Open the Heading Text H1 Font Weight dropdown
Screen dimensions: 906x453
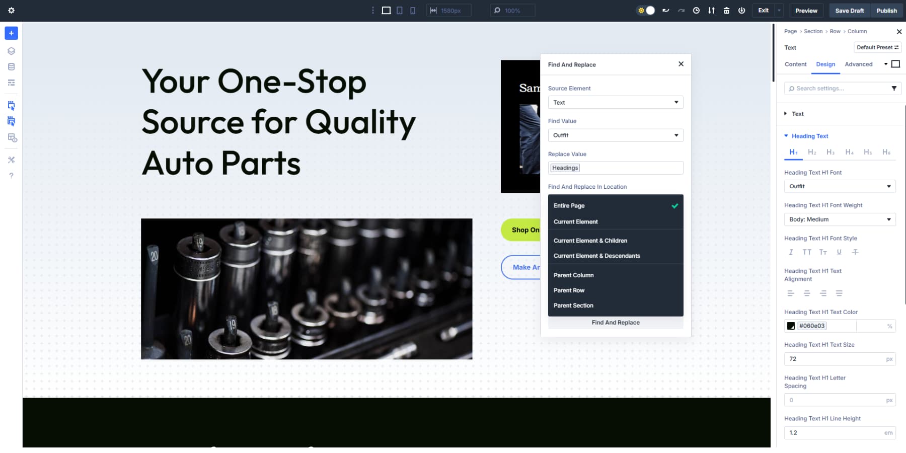[840, 219]
